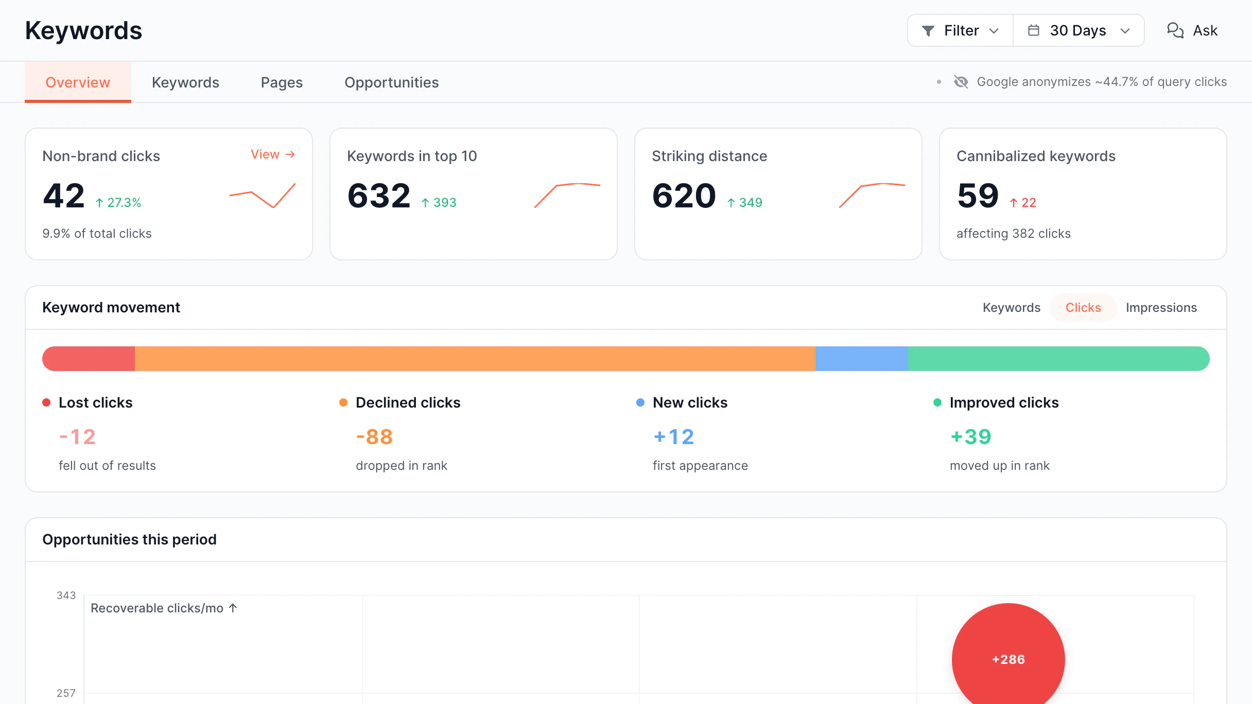Click the 620 Striking distance value

pyautogui.click(x=684, y=196)
